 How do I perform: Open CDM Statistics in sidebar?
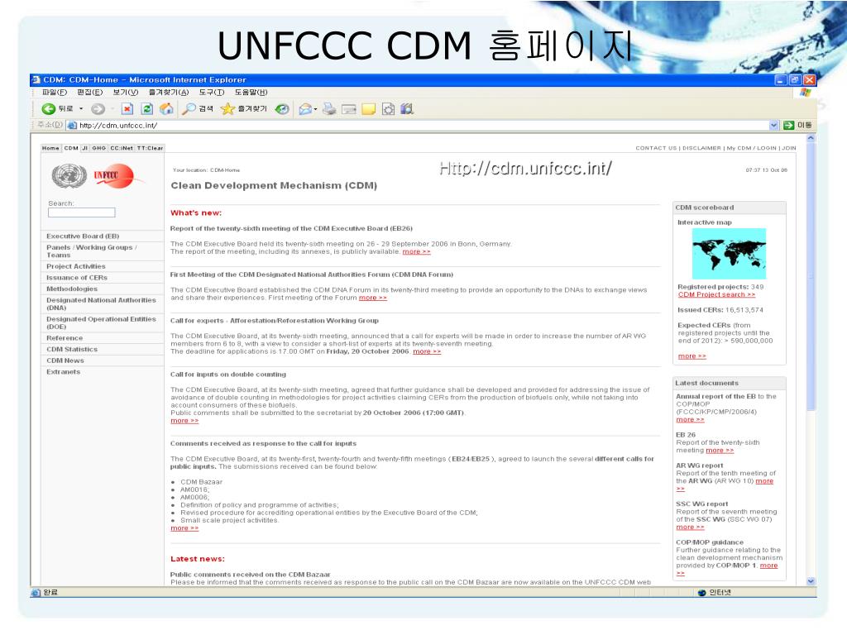(x=72, y=350)
